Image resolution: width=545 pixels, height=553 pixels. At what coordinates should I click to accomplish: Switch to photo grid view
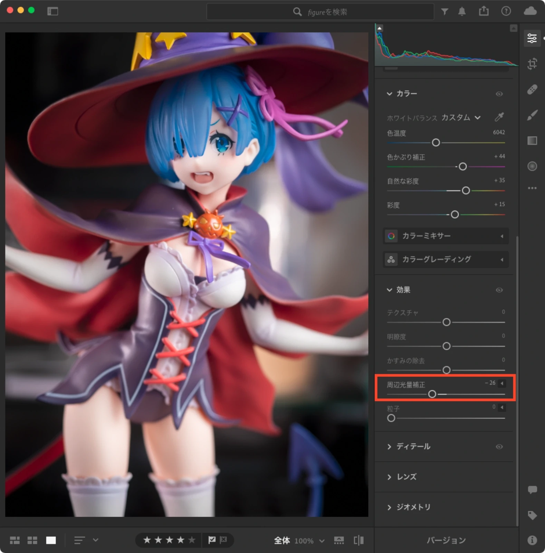pyautogui.click(x=15, y=540)
